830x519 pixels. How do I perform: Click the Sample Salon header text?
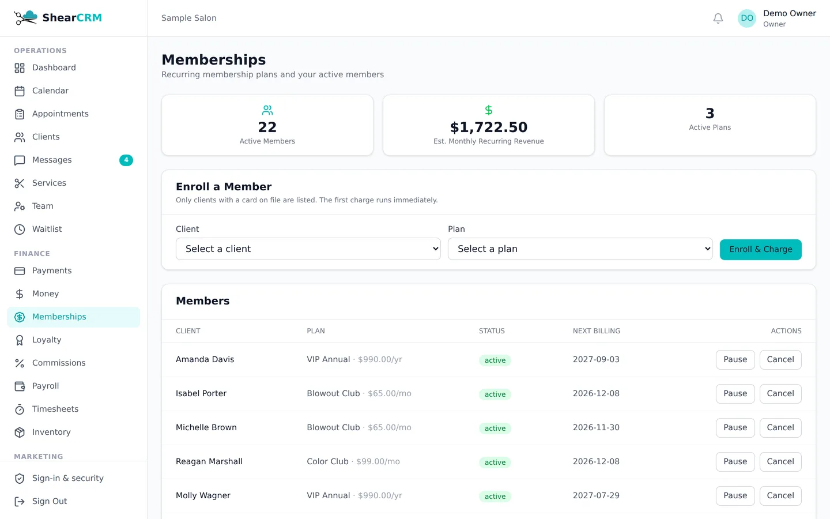[189, 18]
